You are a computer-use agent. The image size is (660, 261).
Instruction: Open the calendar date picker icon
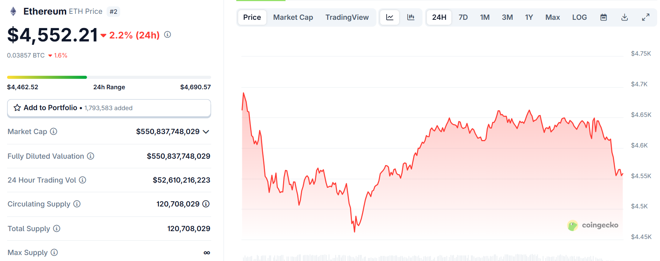pos(603,17)
